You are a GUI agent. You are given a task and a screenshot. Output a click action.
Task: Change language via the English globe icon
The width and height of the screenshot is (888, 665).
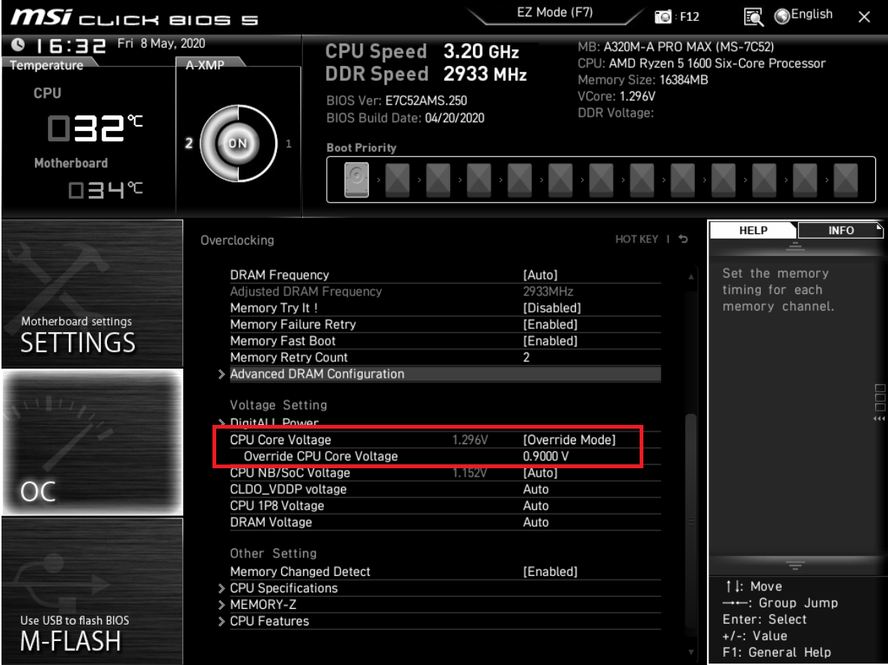click(x=803, y=15)
